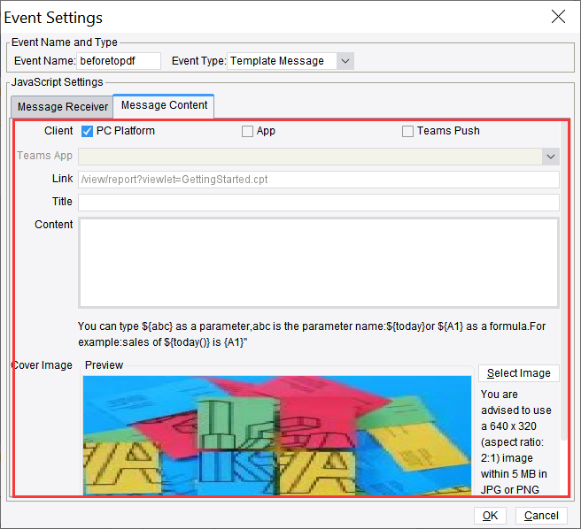Close the Event Settings dialog

coord(558,17)
